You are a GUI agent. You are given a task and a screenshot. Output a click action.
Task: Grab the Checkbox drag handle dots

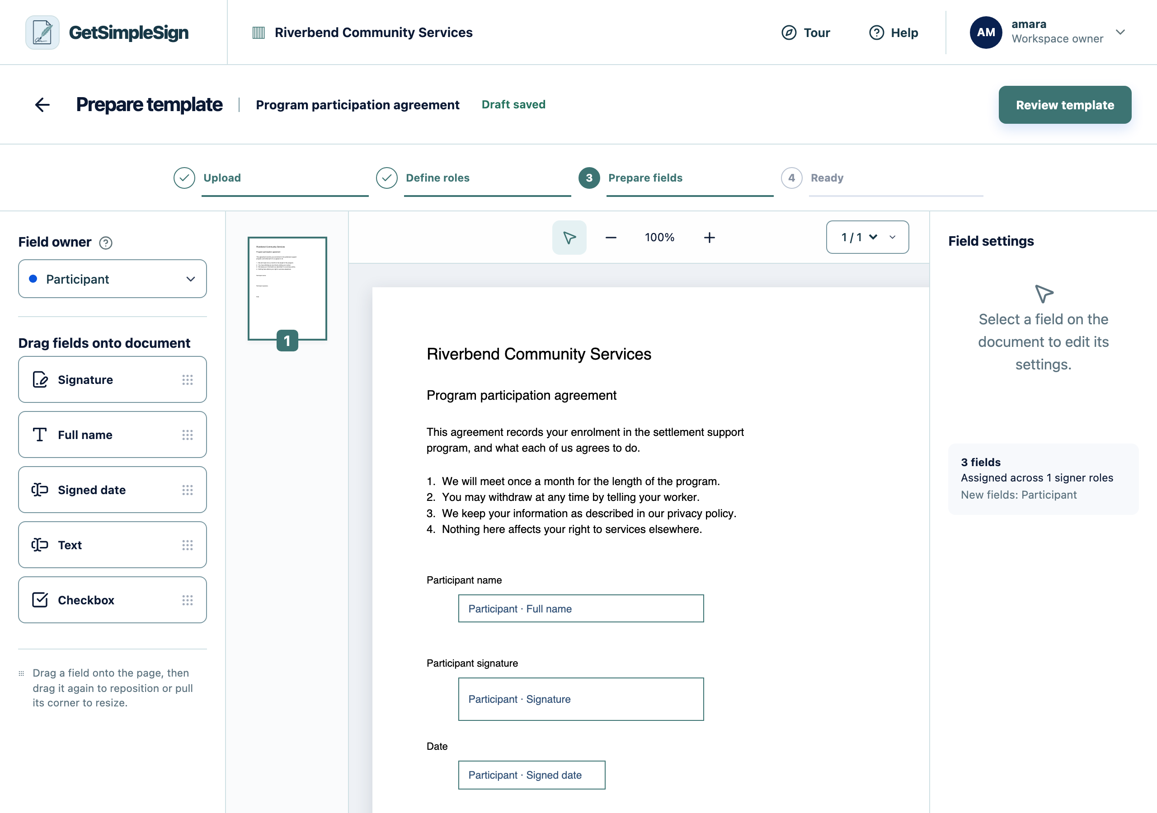[188, 600]
